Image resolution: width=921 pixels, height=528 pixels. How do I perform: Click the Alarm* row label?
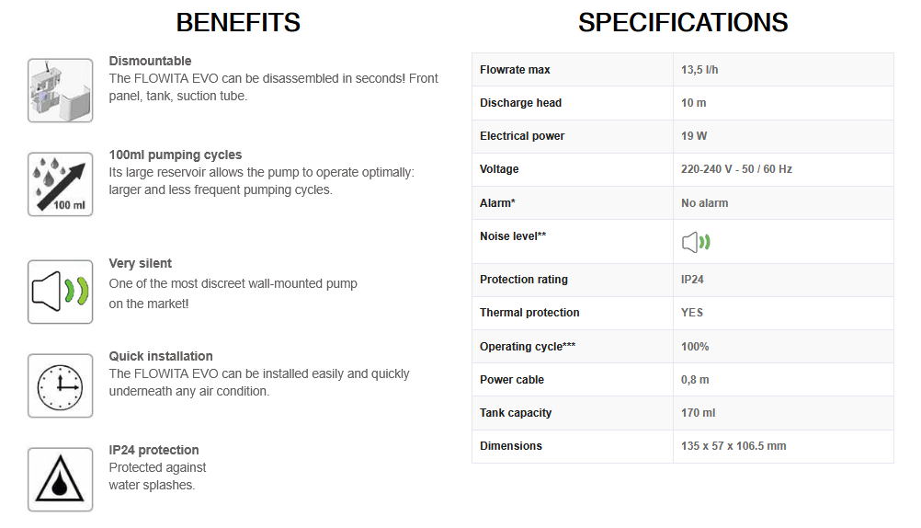point(497,203)
